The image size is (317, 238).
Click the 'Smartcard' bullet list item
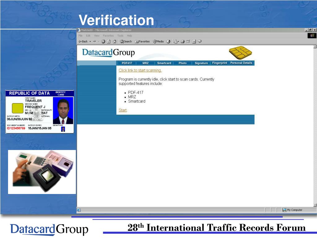[x=137, y=101]
